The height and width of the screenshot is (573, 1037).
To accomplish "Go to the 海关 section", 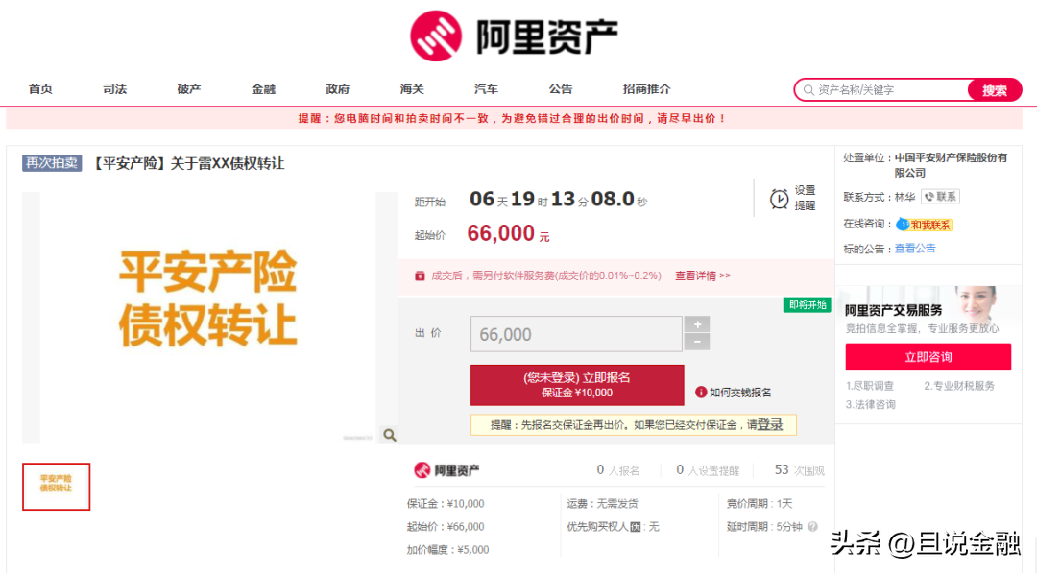I will click(x=411, y=89).
